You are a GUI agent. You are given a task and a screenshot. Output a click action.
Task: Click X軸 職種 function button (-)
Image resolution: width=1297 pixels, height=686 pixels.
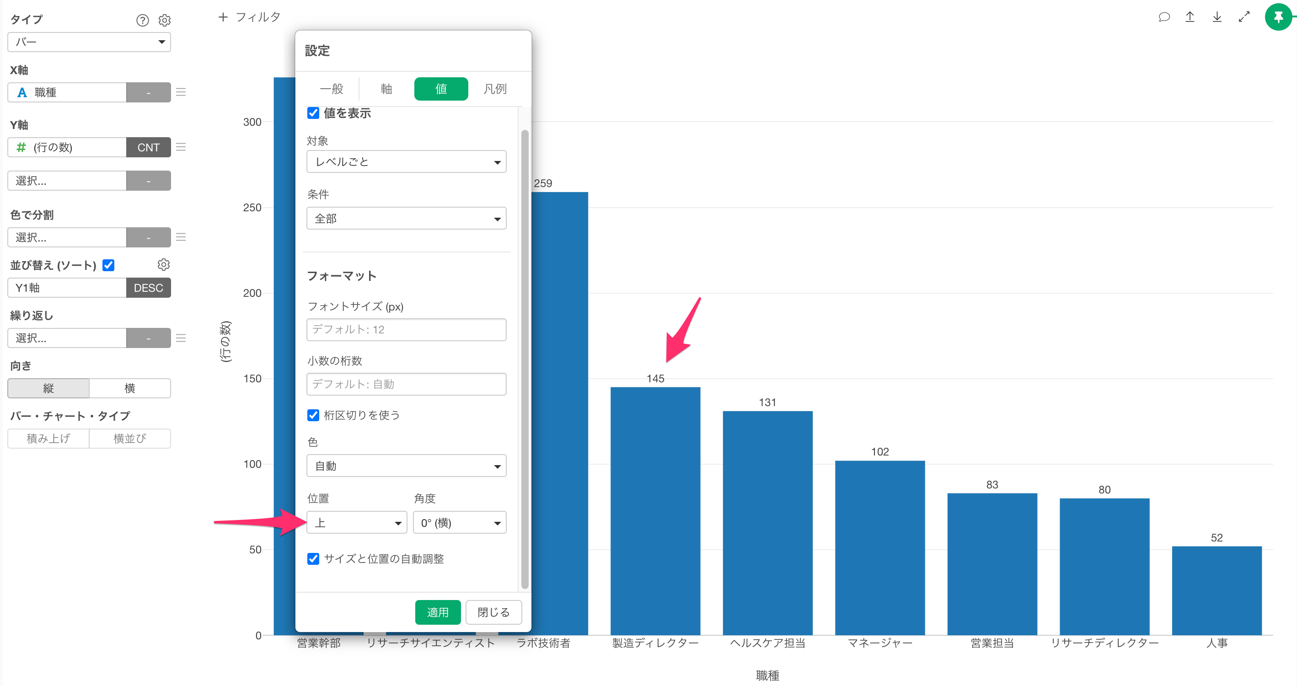(x=149, y=92)
